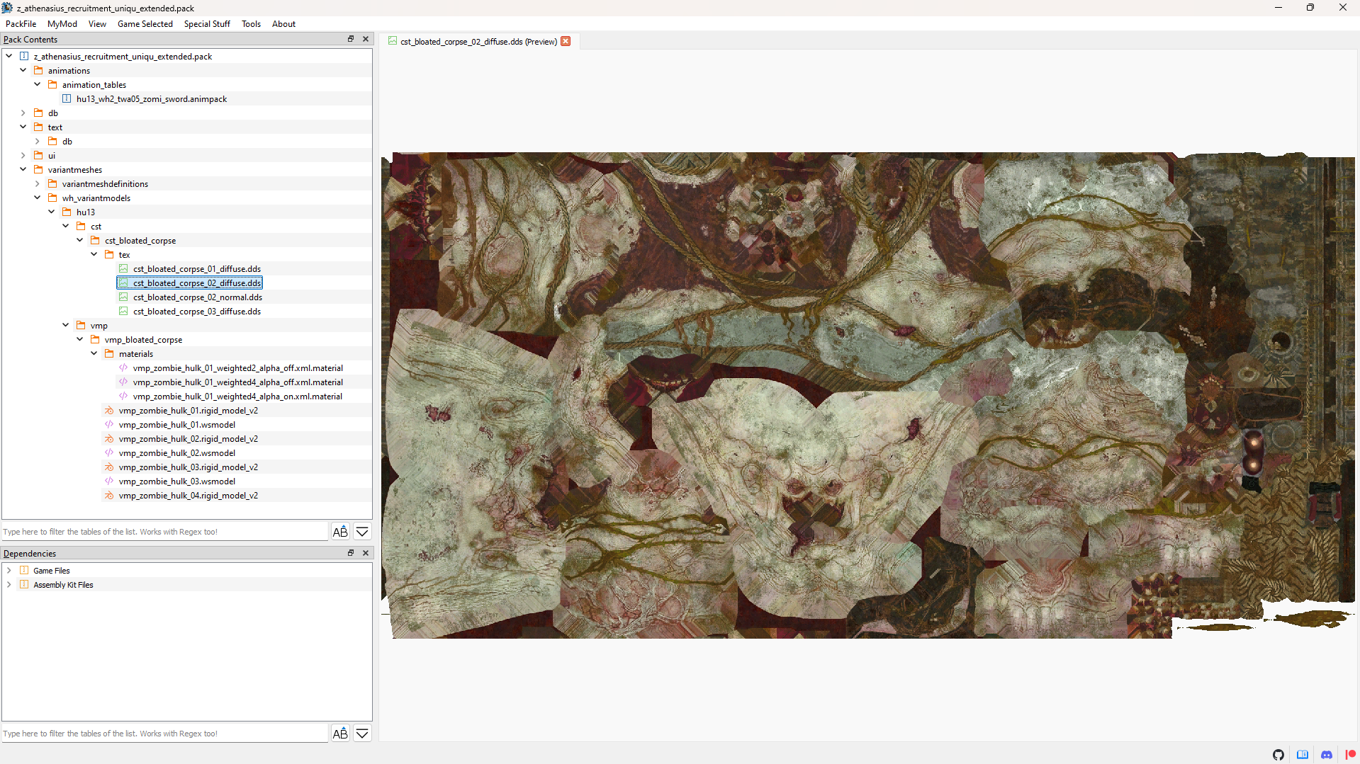Click the rigid model icon of vmp_zombie_hulk_03.rigid_model_v2
Screen dimensions: 1360x764
click(x=109, y=467)
